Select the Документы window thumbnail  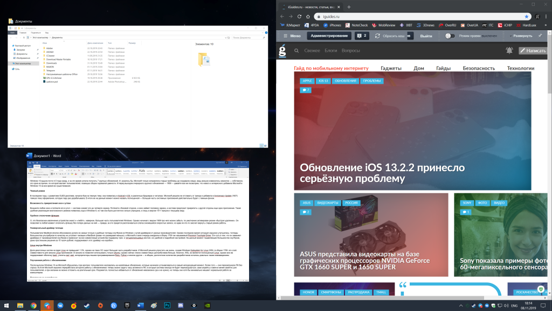pos(137,86)
